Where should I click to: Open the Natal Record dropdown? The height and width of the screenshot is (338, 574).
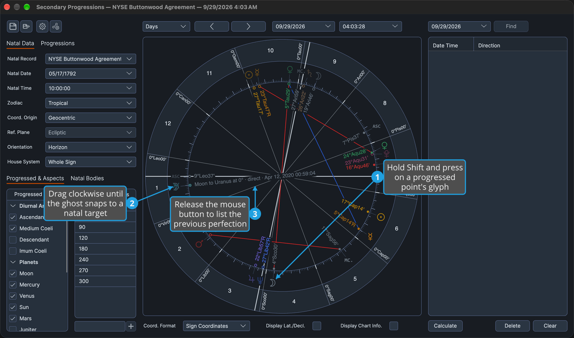pos(91,59)
